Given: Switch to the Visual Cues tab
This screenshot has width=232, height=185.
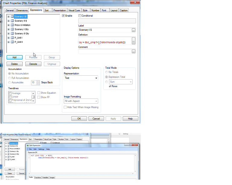Looking at the screenshot, I should point(74,10).
